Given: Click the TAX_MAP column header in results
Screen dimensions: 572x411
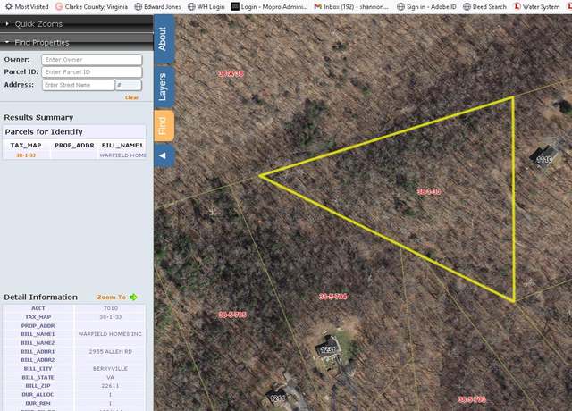Looking at the screenshot, I should coord(26,145).
